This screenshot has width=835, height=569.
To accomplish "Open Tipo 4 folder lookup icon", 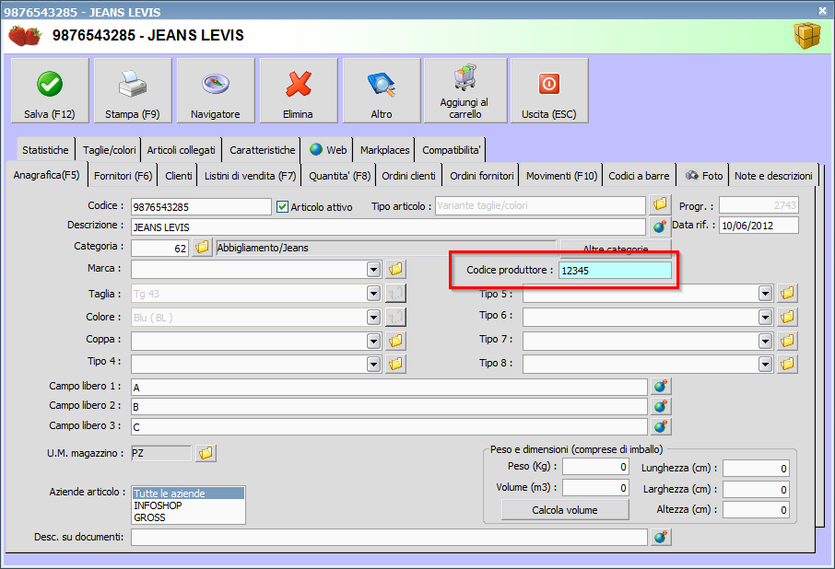I will [x=395, y=364].
